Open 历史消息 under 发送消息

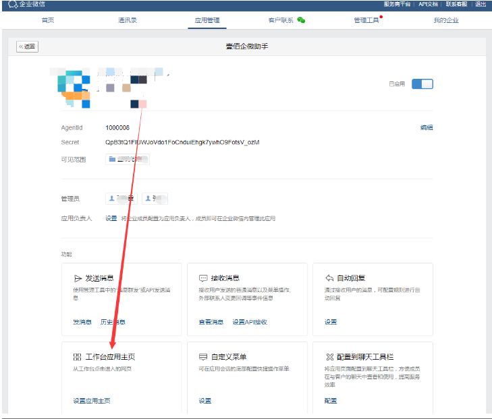113,322
